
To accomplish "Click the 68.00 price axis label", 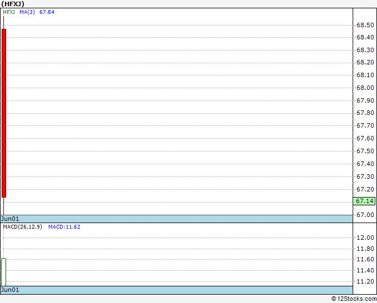I will tap(365, 88).
